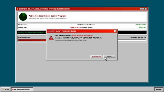This screenshot has width=164, height=92.
Task: Click the 3:05 PM taskbar clock
Action: click(159, 89)
